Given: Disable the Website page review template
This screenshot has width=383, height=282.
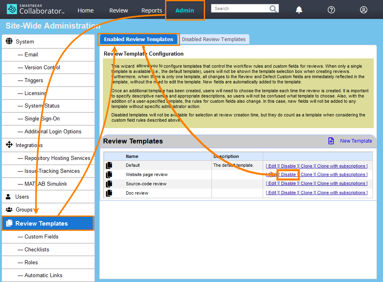Looking at the screenshot, I should (288, 174).
